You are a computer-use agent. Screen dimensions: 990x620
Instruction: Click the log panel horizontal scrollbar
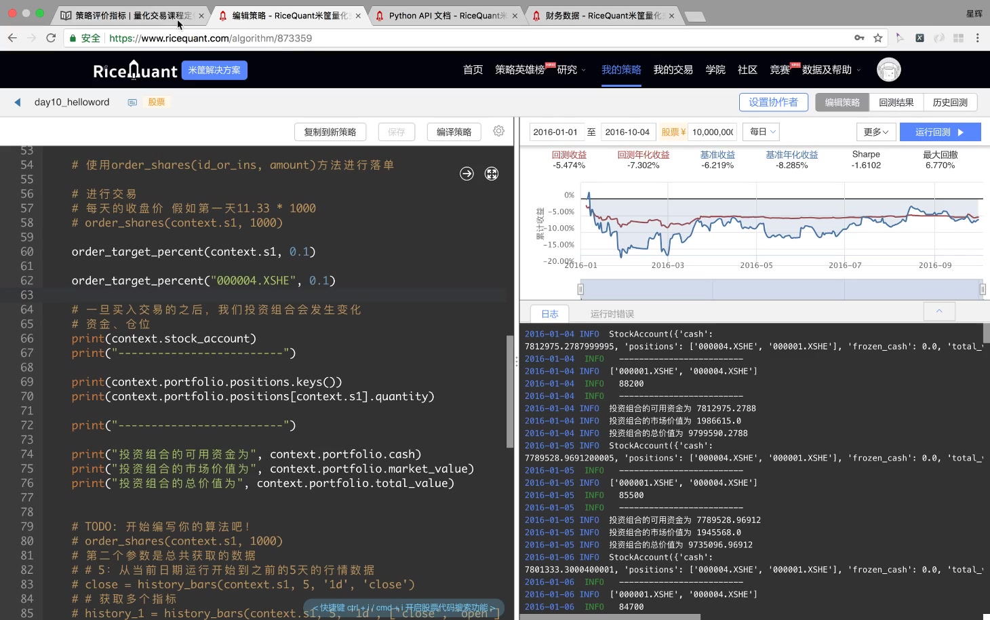pos(610,617)
